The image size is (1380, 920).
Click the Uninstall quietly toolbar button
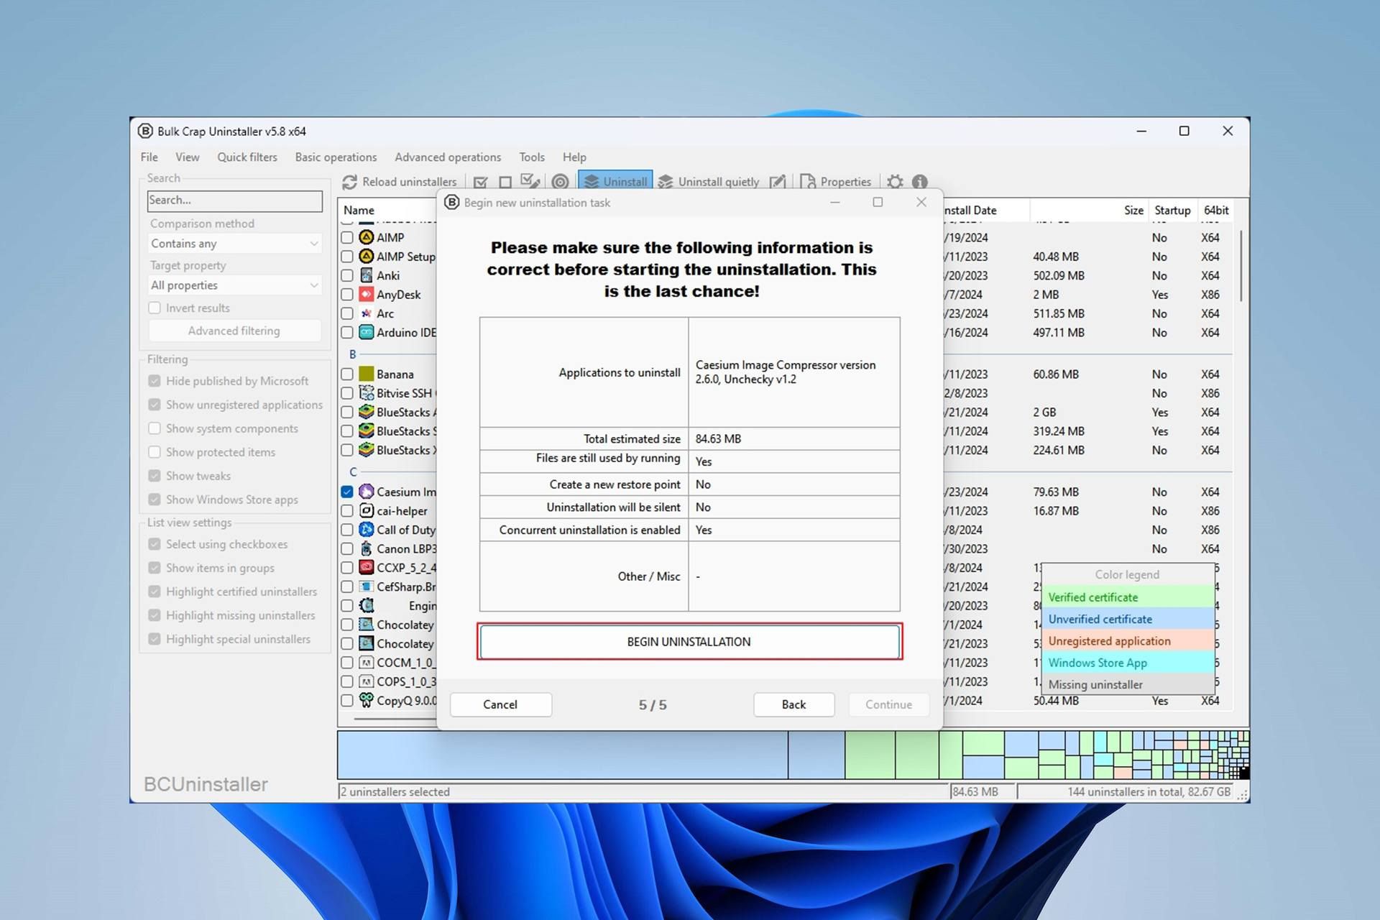709,182
